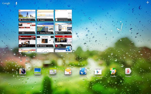Start voice search with microphone icon

tap(16, 3)
